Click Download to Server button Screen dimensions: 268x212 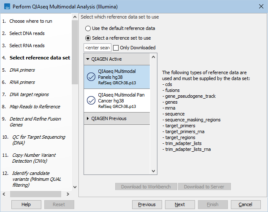pos(204,187)
